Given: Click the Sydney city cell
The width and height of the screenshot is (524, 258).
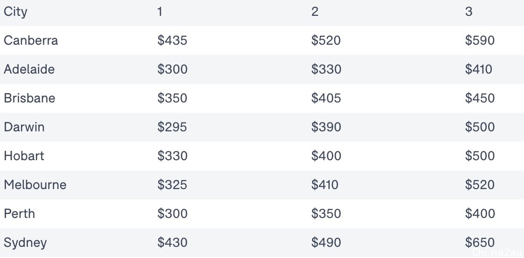Looking at the screenshot, I should click(x=25, y=243).
